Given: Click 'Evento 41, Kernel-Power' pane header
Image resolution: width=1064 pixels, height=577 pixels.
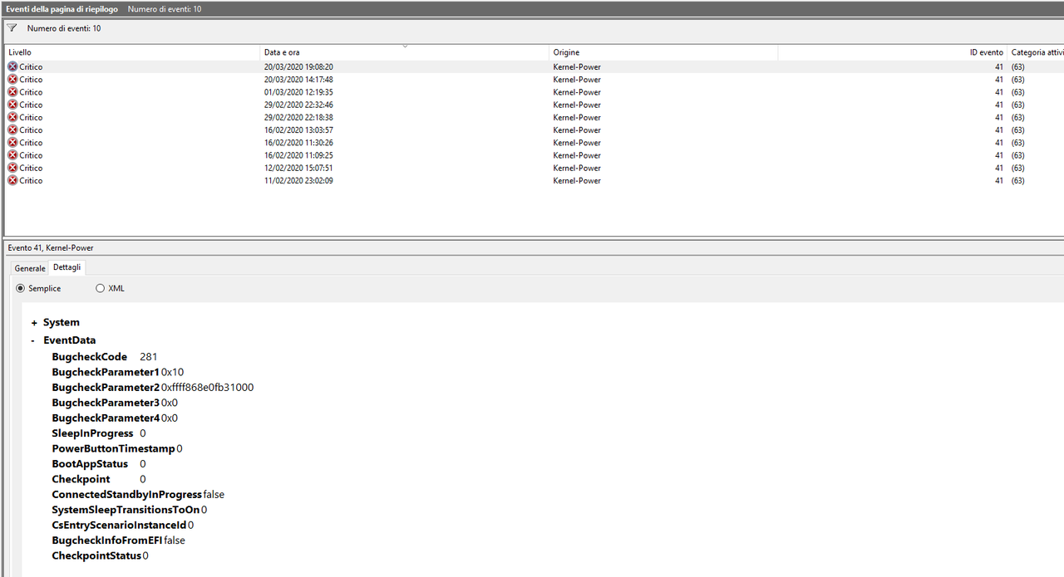Looking at the screenshot, I should click(x=51, y=247).
